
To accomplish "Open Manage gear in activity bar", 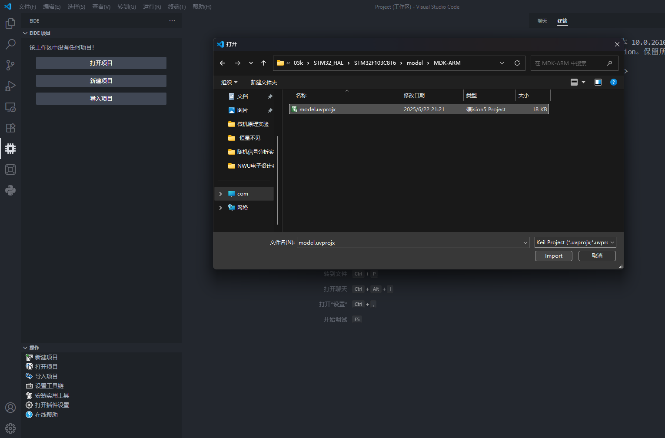I will 10,428.
